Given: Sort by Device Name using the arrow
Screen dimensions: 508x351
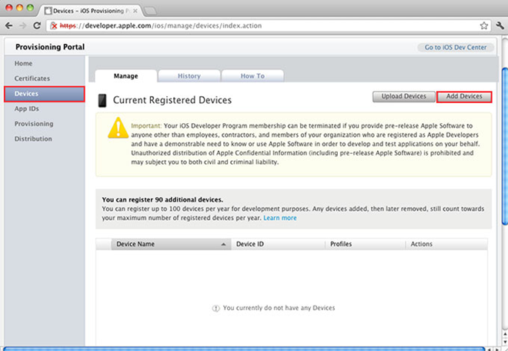Looking at the screenshot, I should (x=223, y=244).
